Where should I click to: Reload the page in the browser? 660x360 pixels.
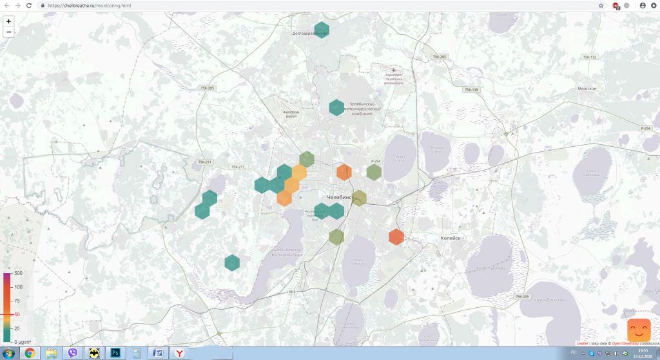[29, 5]
